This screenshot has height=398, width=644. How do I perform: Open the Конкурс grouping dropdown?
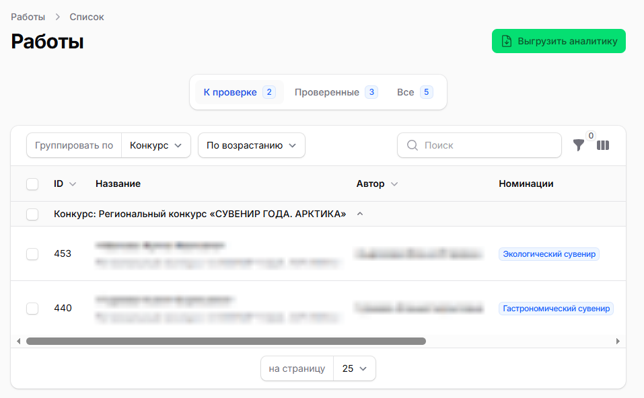pos(155,145)
